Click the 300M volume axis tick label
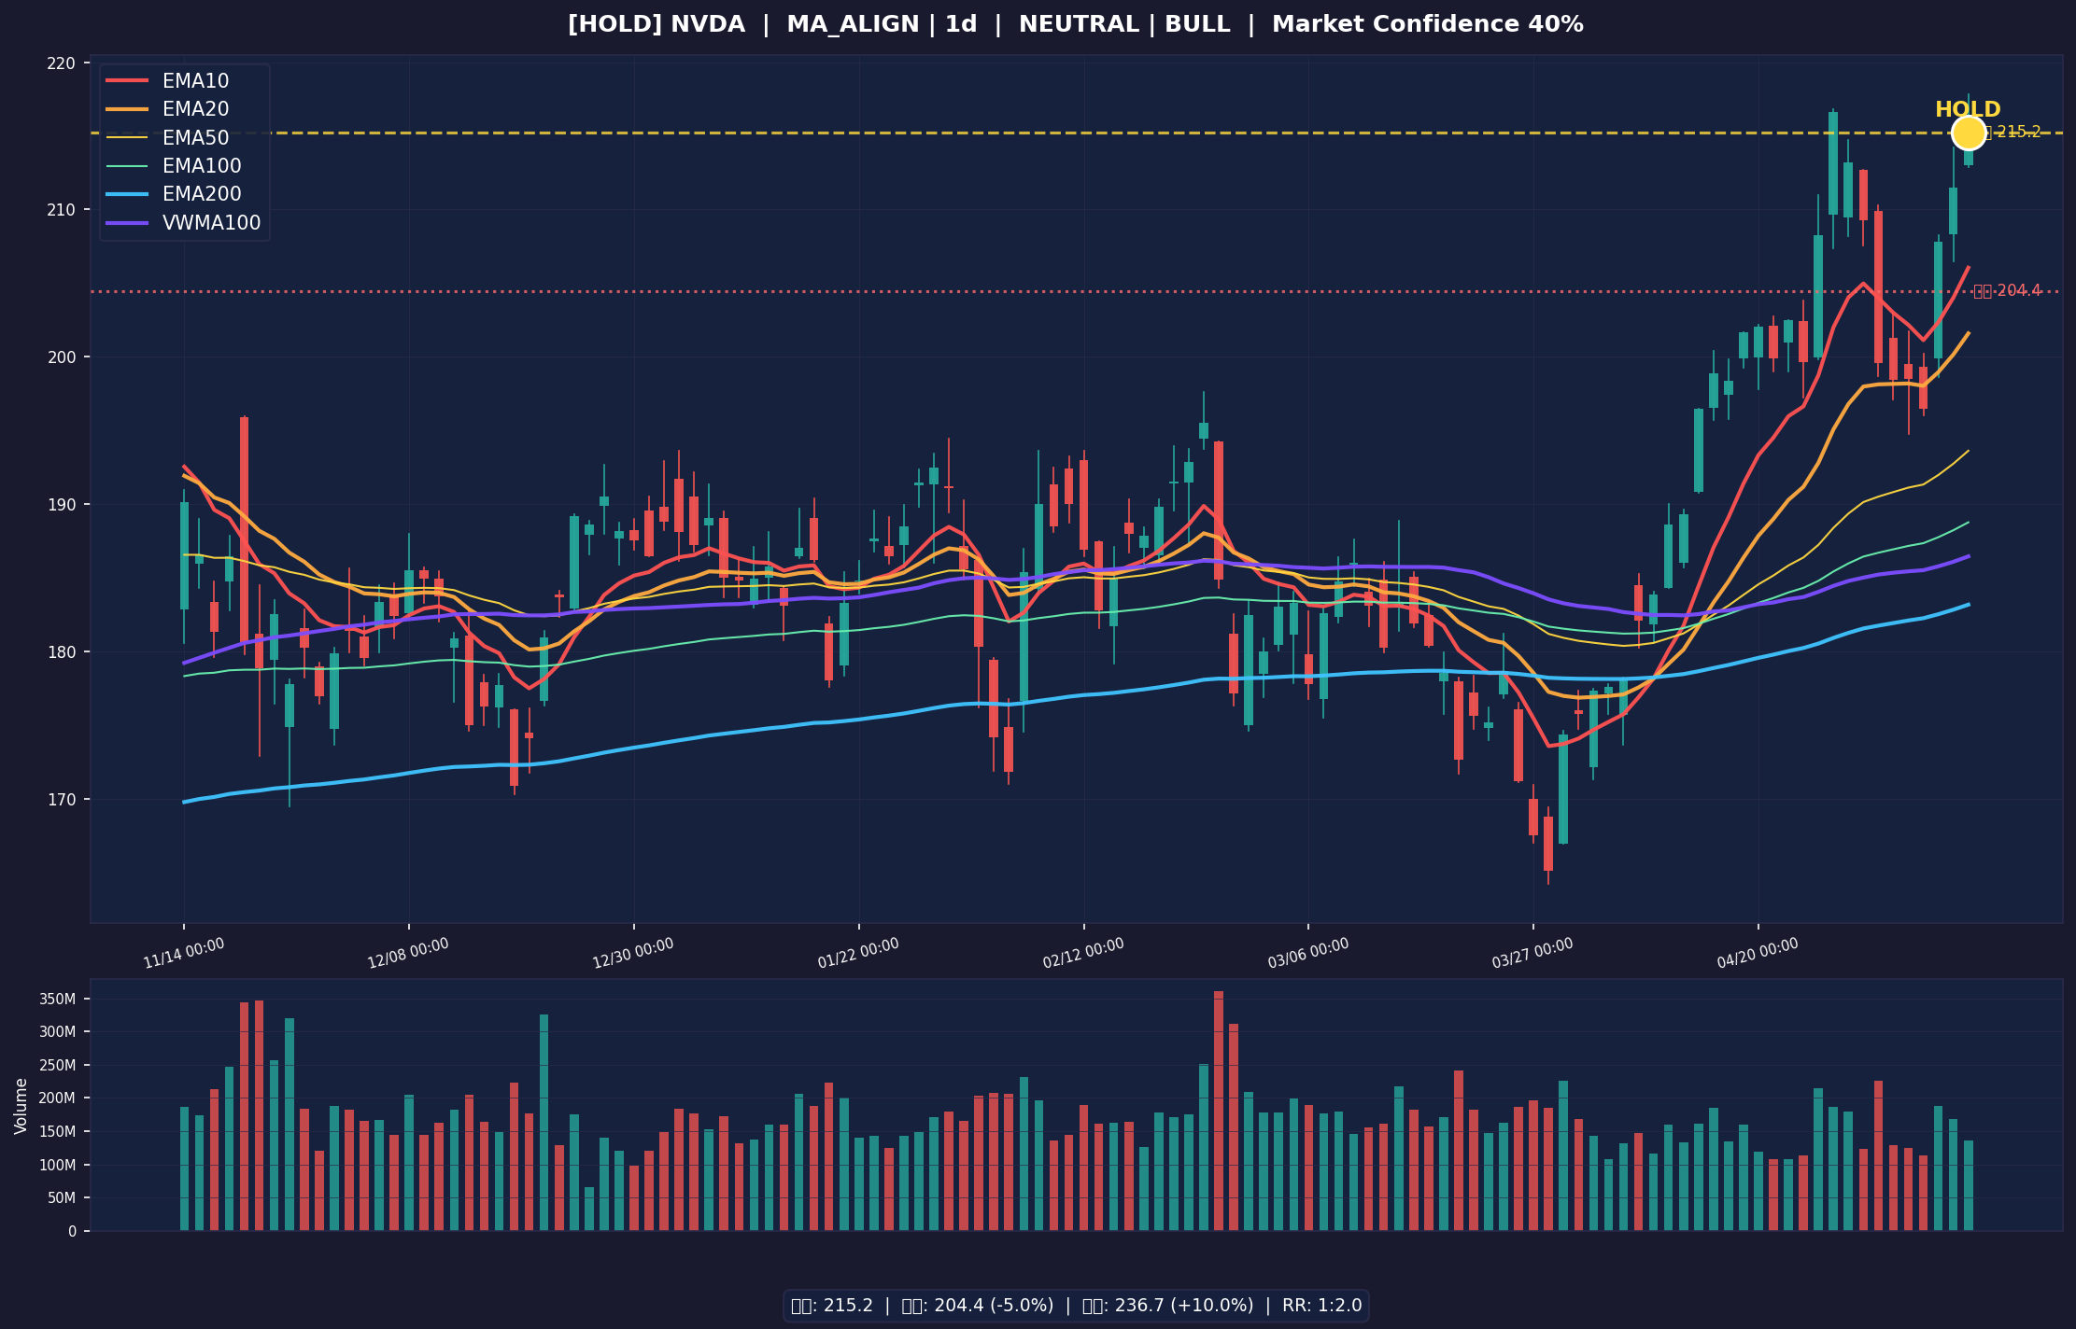The image size is (2076, 1329). 60,1031
